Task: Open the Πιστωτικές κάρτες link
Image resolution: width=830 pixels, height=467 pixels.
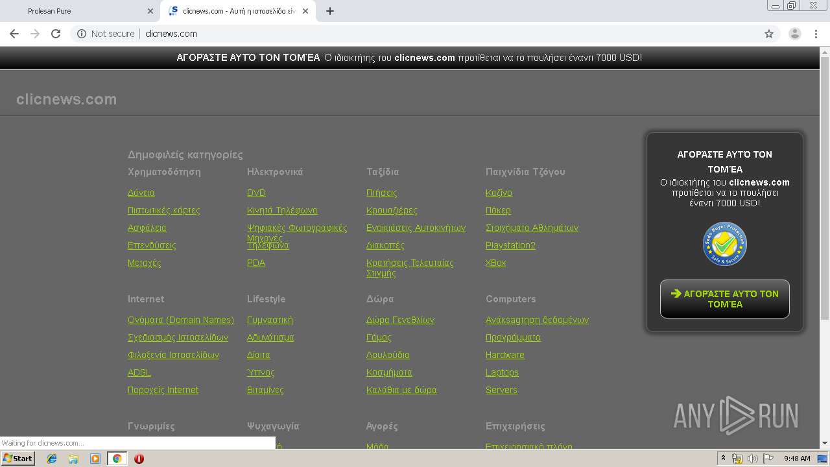Action: 163,210
